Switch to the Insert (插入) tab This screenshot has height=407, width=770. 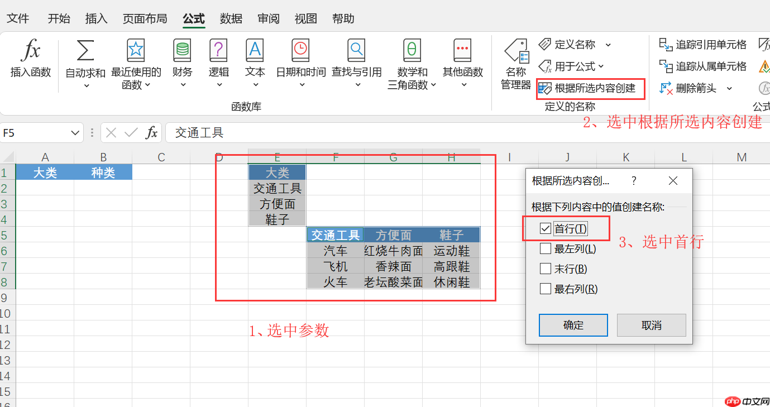pyautogui.click(x=96, y=18)
